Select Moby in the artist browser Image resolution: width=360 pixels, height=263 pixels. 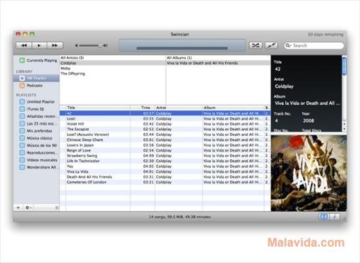(x=112, y=68)
